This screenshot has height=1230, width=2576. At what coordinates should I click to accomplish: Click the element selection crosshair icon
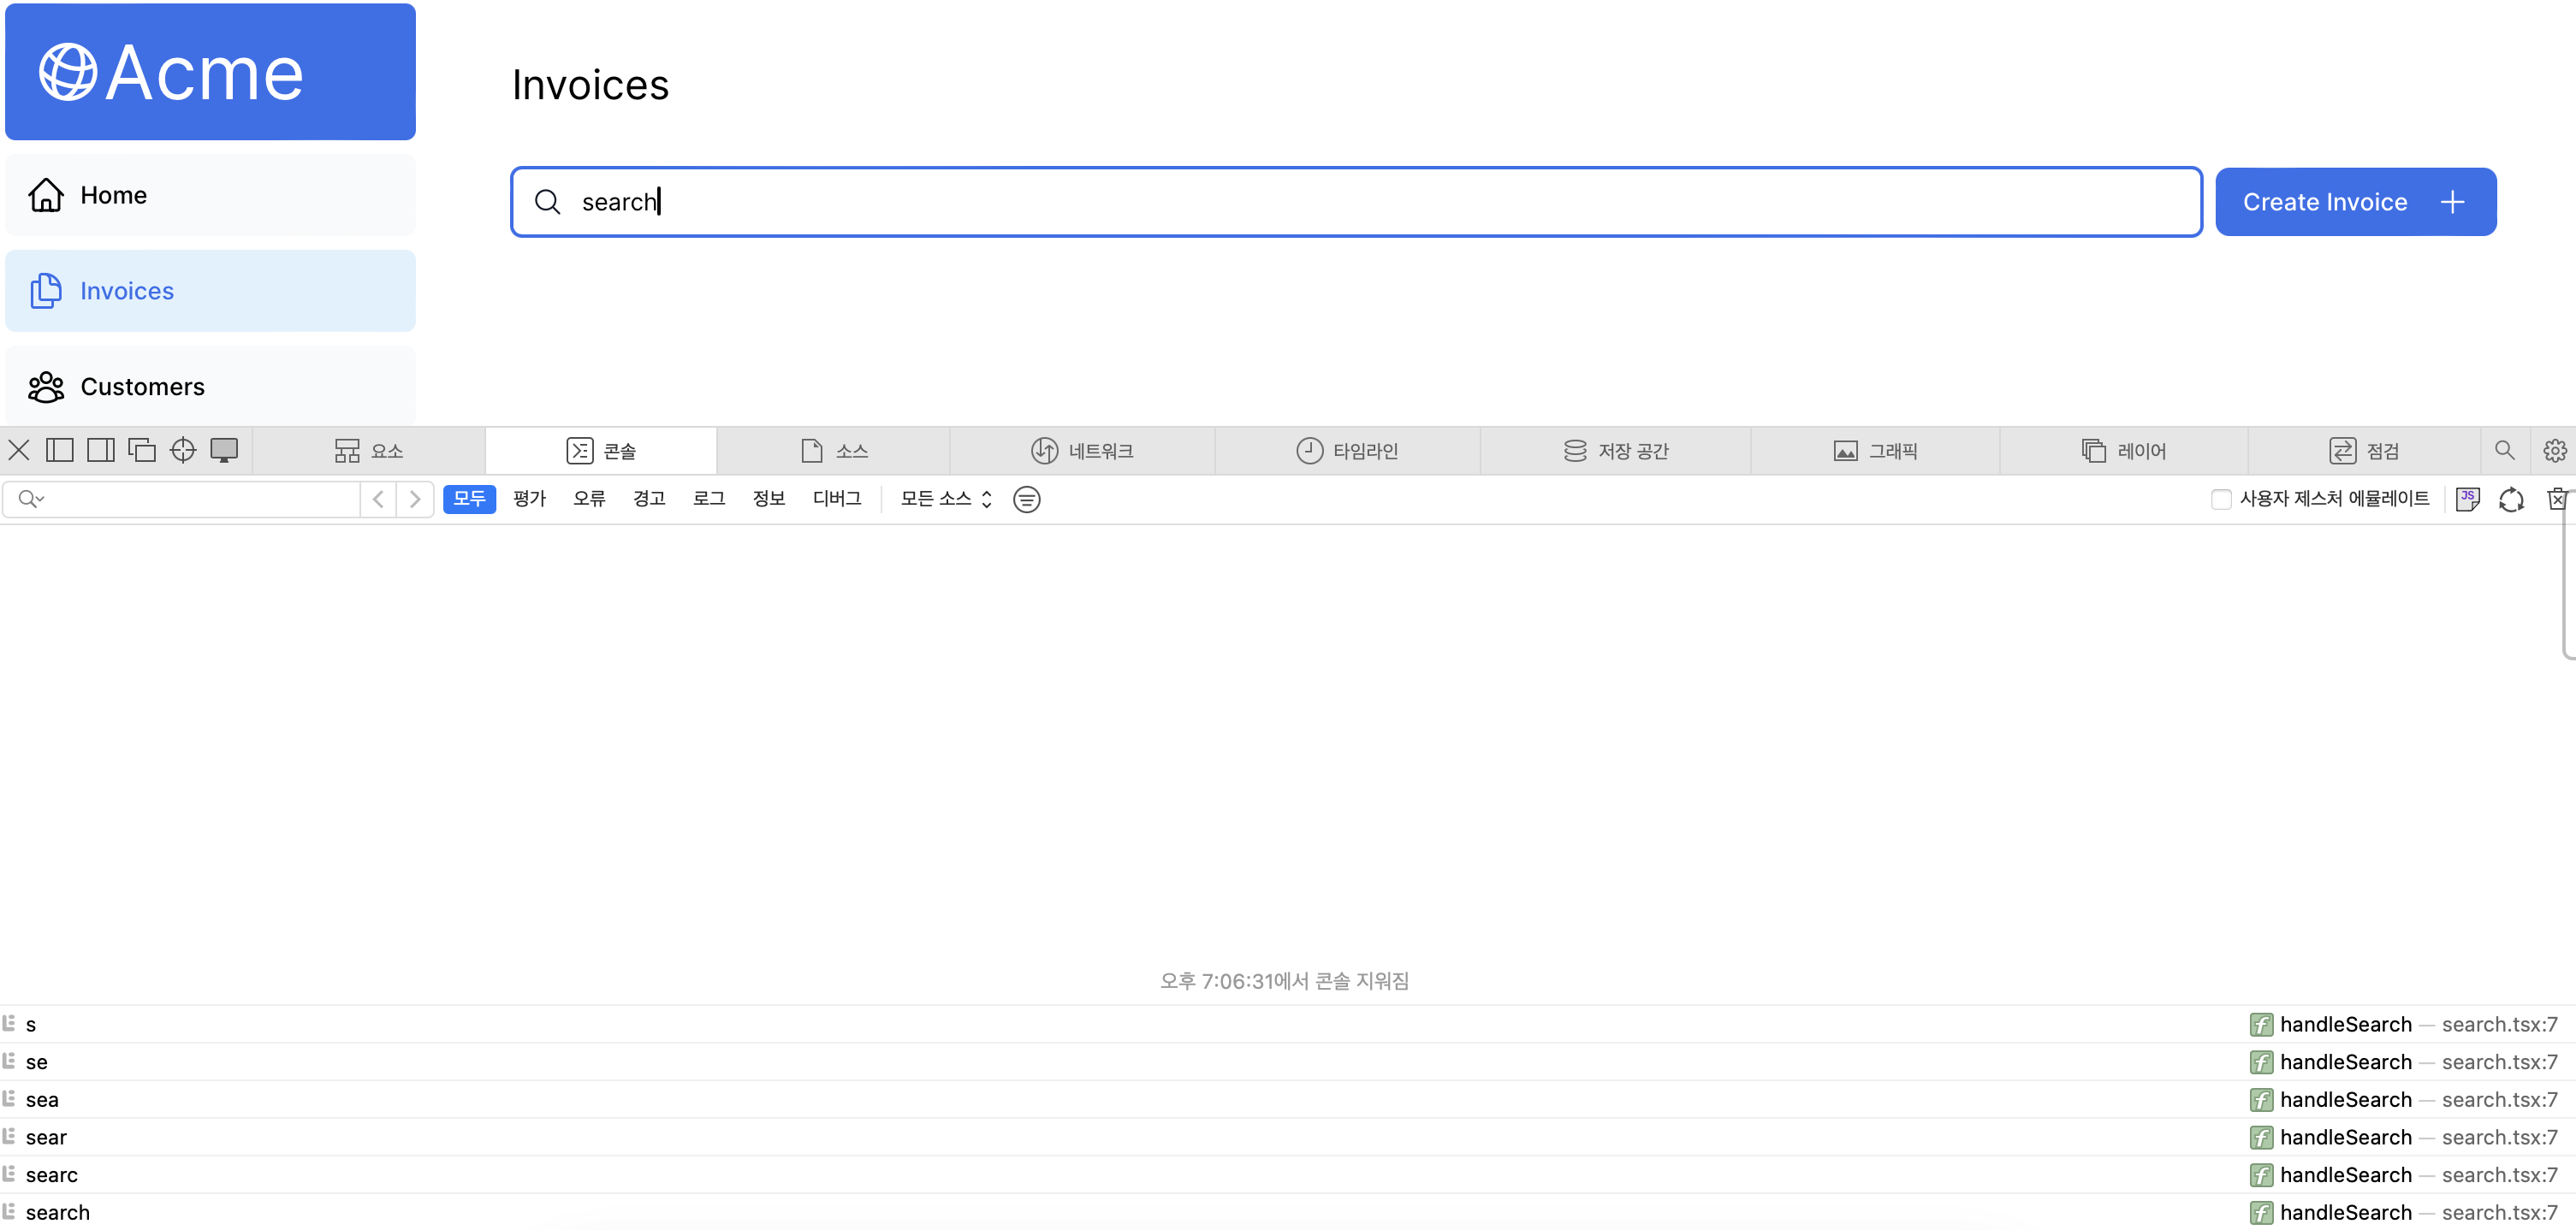point(183,451)
